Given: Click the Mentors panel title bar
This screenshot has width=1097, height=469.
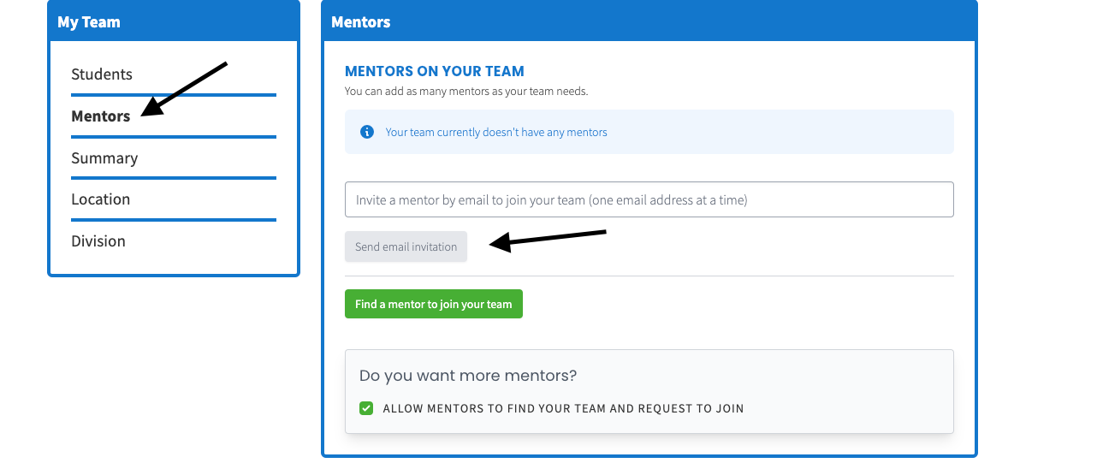Looking at the screenshot, I should pos(649,22).
